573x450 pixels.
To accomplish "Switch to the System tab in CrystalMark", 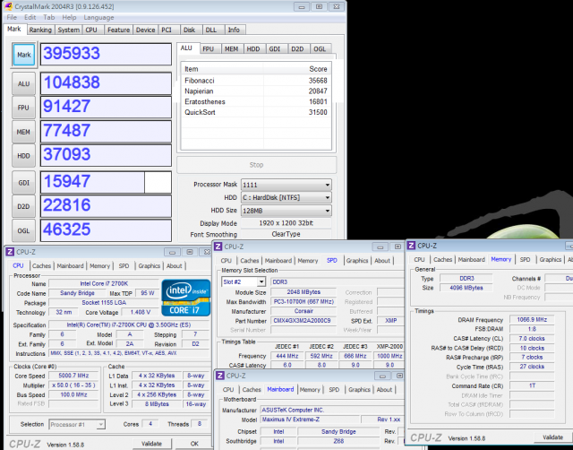I will (69, 30).
